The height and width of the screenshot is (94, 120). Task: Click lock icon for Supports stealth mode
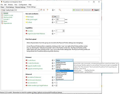[x=52, y=66]
